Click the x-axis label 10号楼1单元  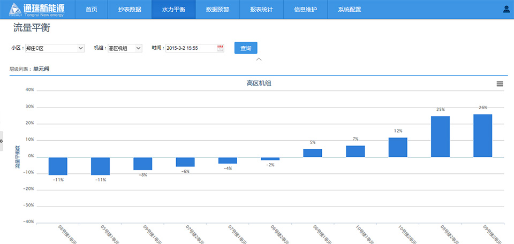pyautogui.click(x=365, y=234)
